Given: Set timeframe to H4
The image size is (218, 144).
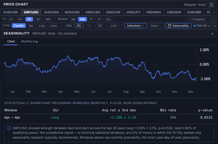Looking at the screenshot, I should click(20, 19).
